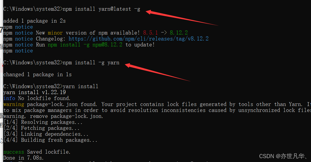
Task: Click the red arrow beside npm install -g yarn
Action: 158,71
